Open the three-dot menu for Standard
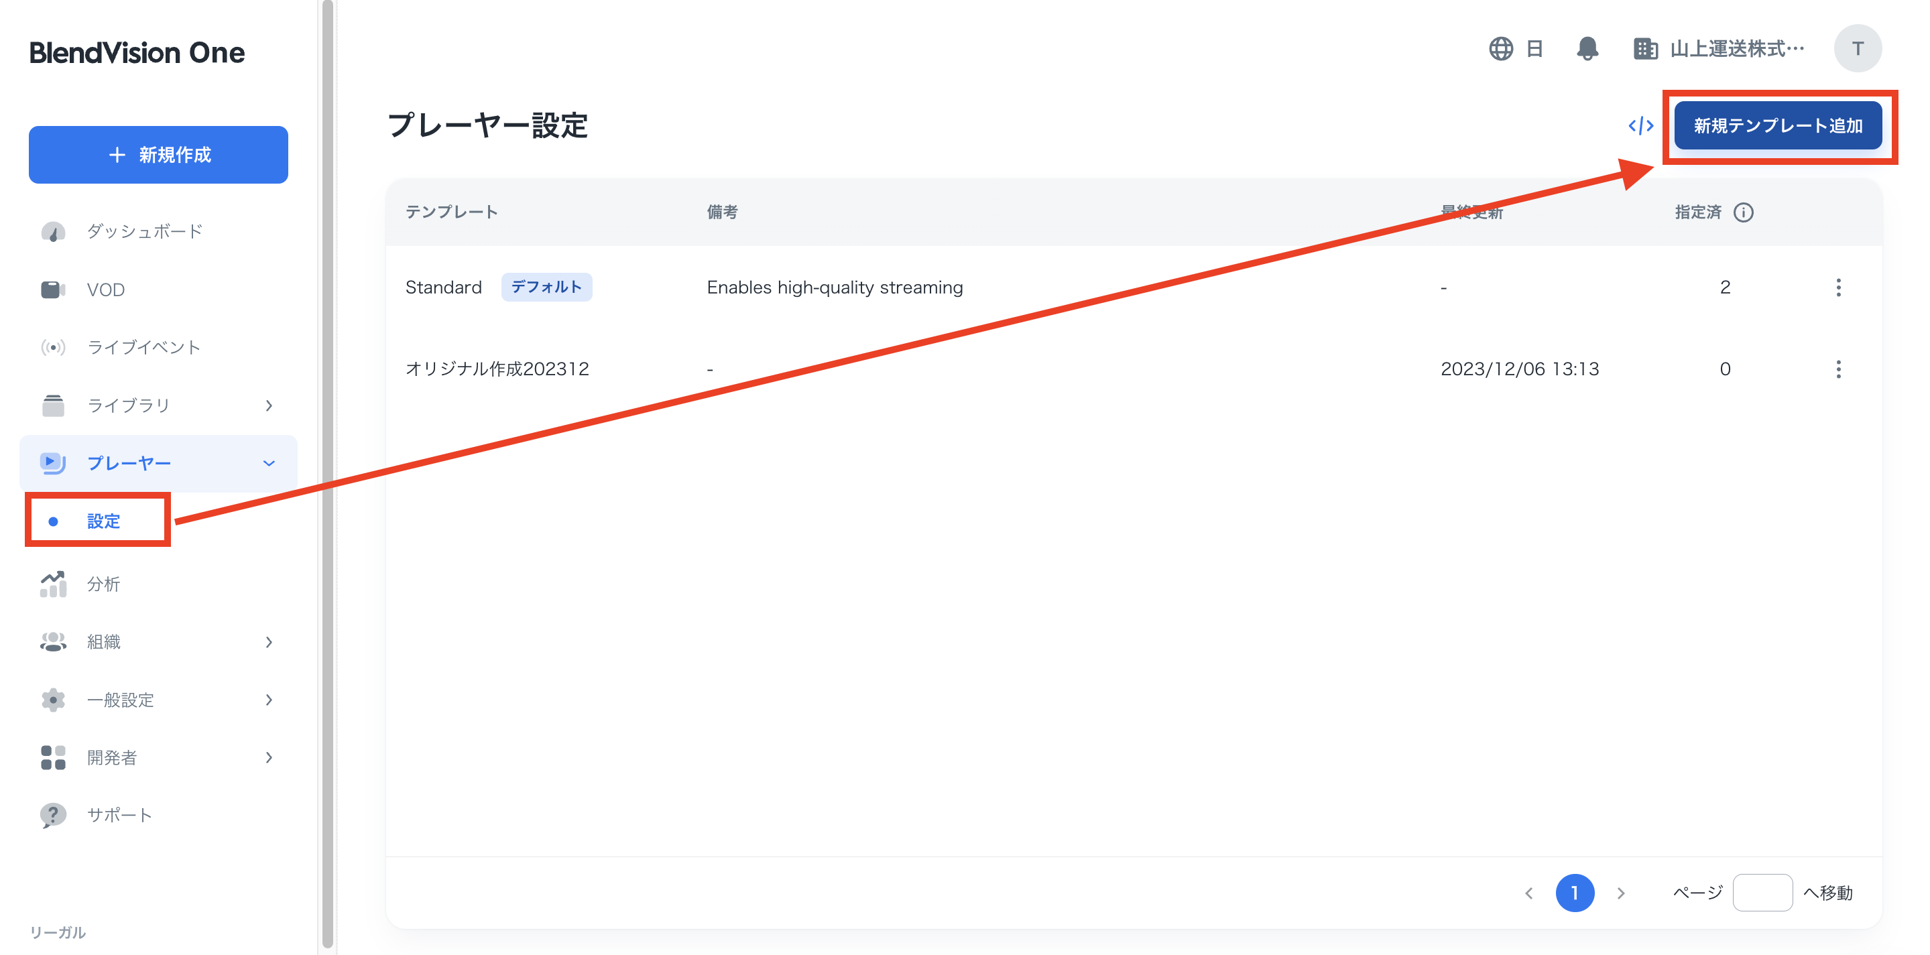 tap(1838, 288)
